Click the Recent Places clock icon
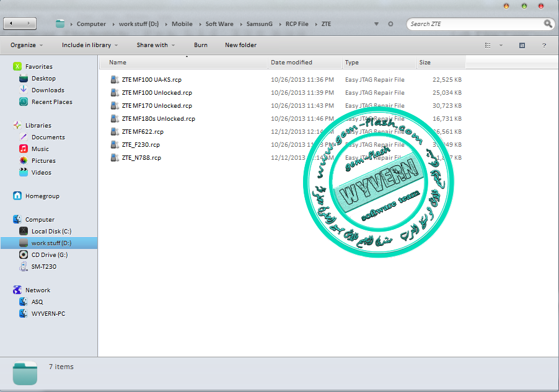Image resolution: width=559 pixels, height=392 pixels. [24, 102]
